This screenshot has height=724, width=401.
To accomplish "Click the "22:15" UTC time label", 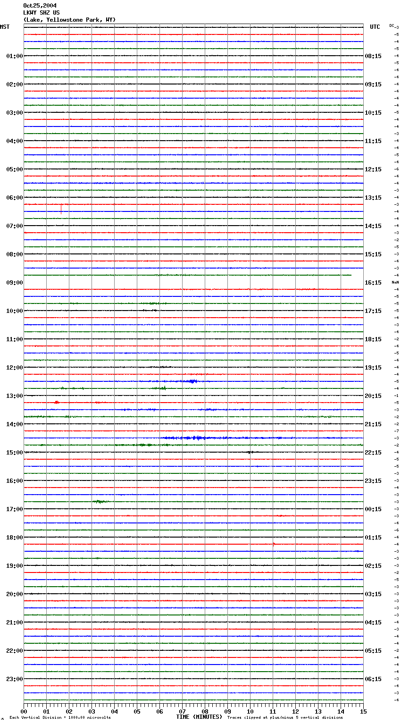I will click(x=373, y=453).
